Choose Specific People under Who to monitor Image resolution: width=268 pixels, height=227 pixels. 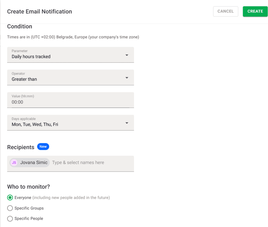tap(10, 219)
